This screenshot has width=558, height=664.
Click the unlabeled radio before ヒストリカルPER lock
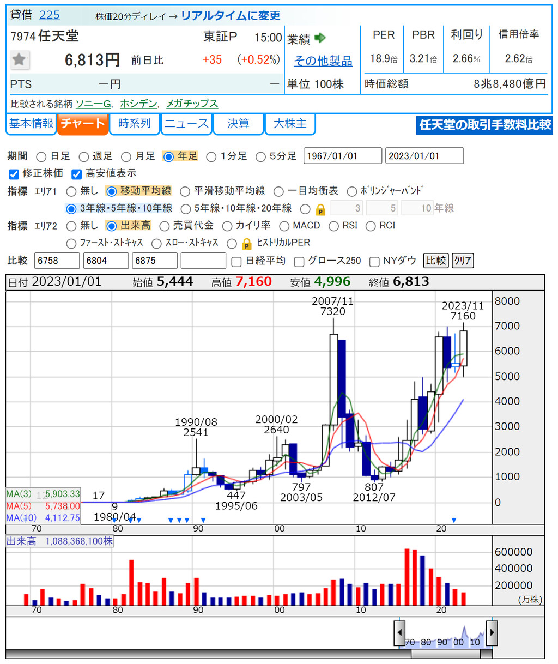pos(232,244)
